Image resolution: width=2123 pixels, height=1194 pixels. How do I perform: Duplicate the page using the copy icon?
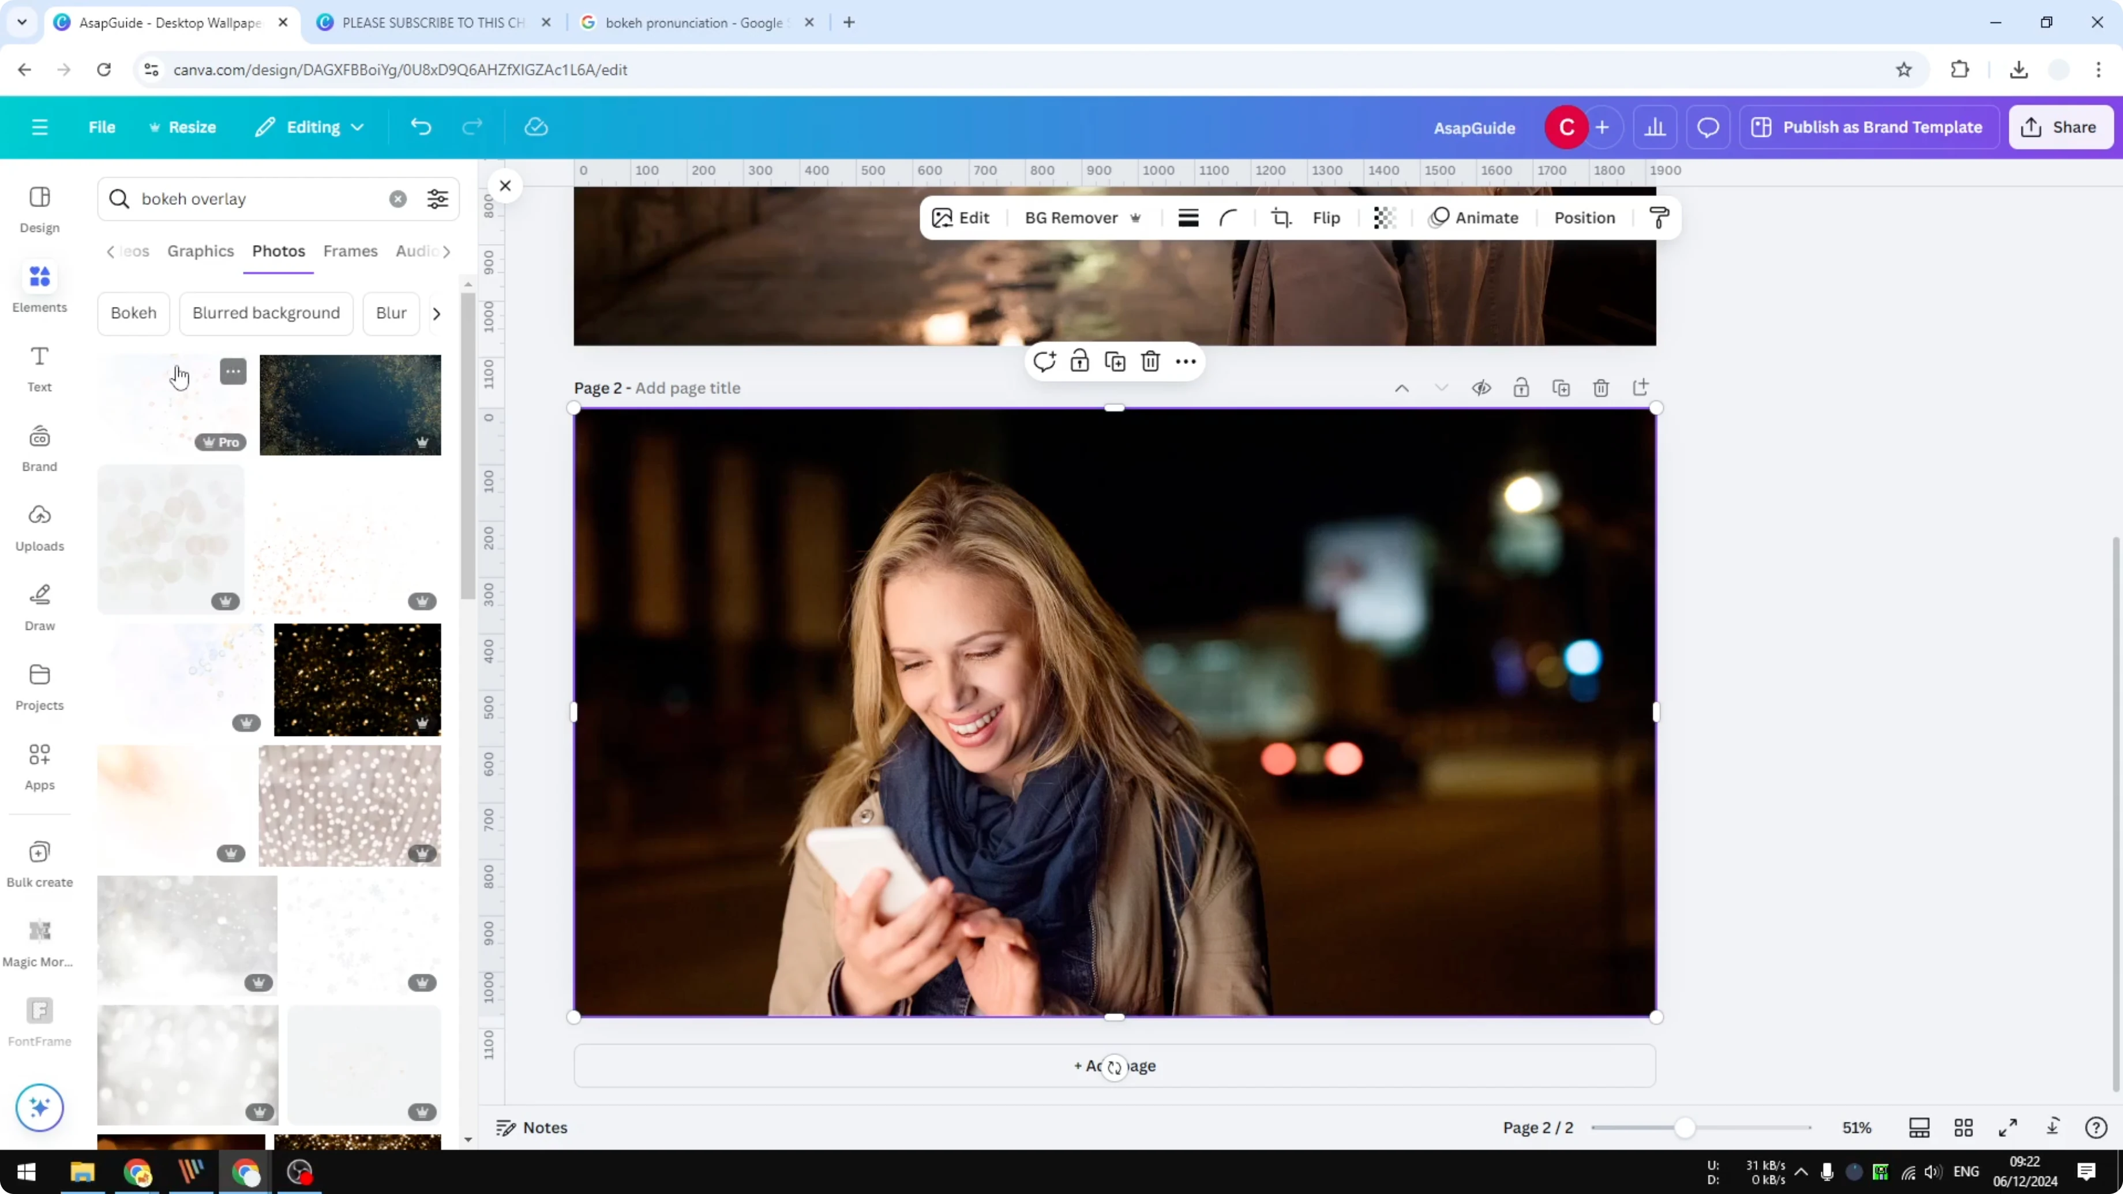[1562, 387]
